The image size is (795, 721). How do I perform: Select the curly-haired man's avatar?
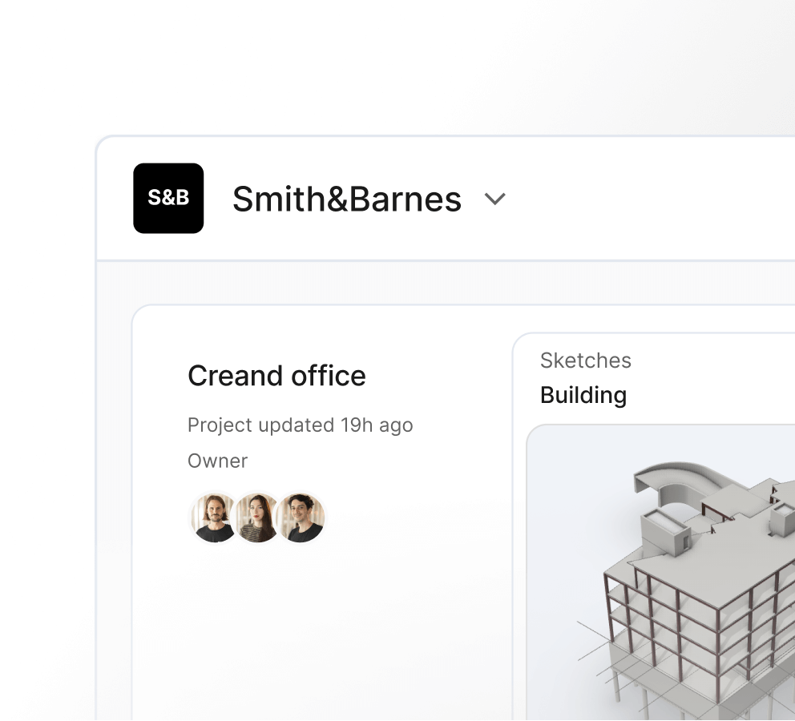pos(301,518)
